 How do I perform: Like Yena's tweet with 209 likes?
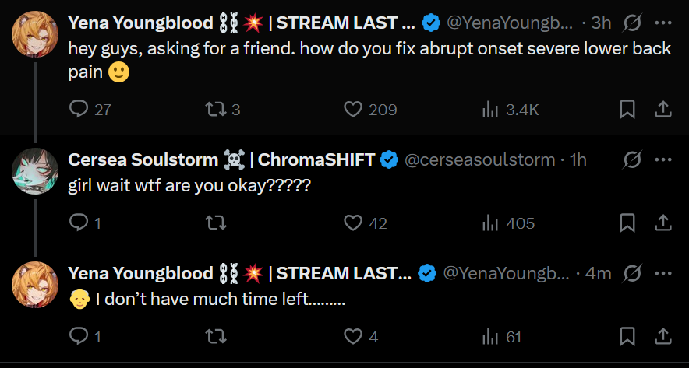354,110
